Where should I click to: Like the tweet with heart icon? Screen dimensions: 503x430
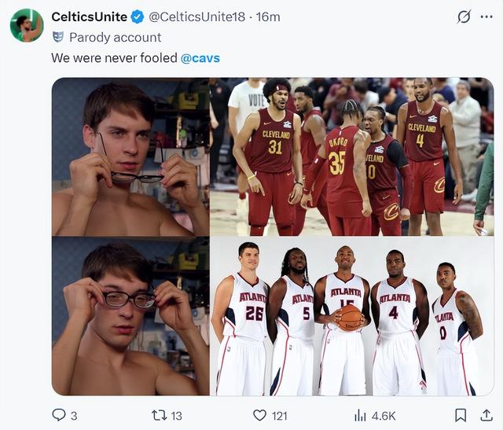tap(259, 415)
